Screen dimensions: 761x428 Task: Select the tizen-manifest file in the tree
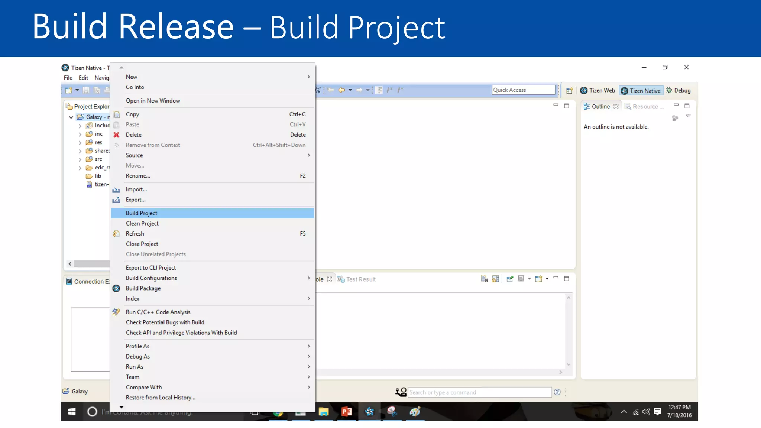click(98, 184)
